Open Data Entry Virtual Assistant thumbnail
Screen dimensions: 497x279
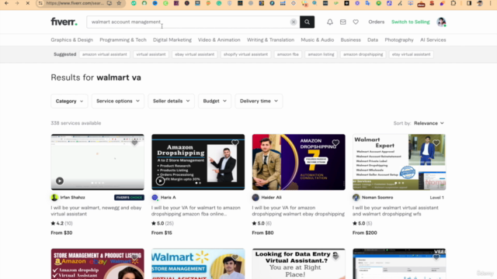pos(298,263)
